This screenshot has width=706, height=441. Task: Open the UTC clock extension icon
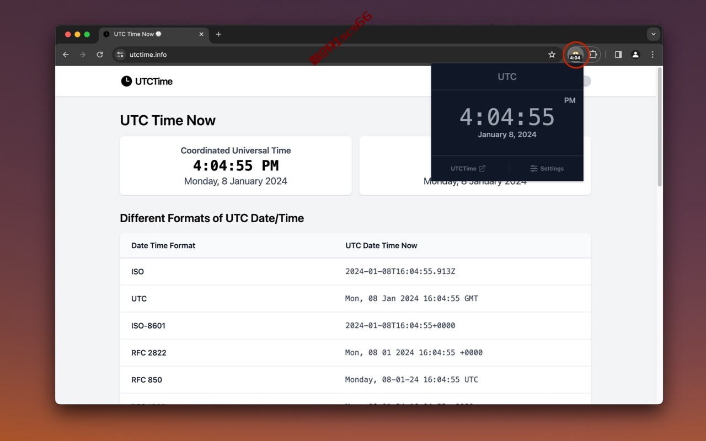point(575,55)
